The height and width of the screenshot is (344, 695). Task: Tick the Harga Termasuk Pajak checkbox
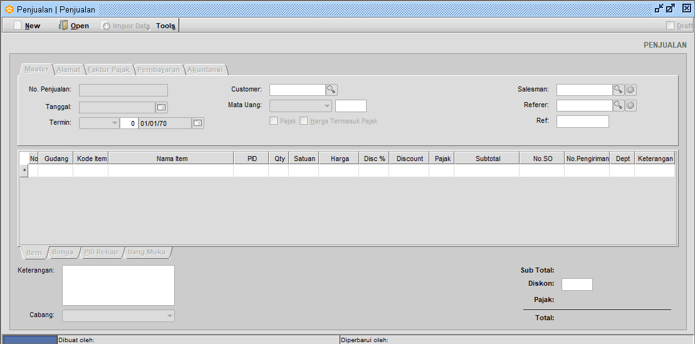(304, 121)
